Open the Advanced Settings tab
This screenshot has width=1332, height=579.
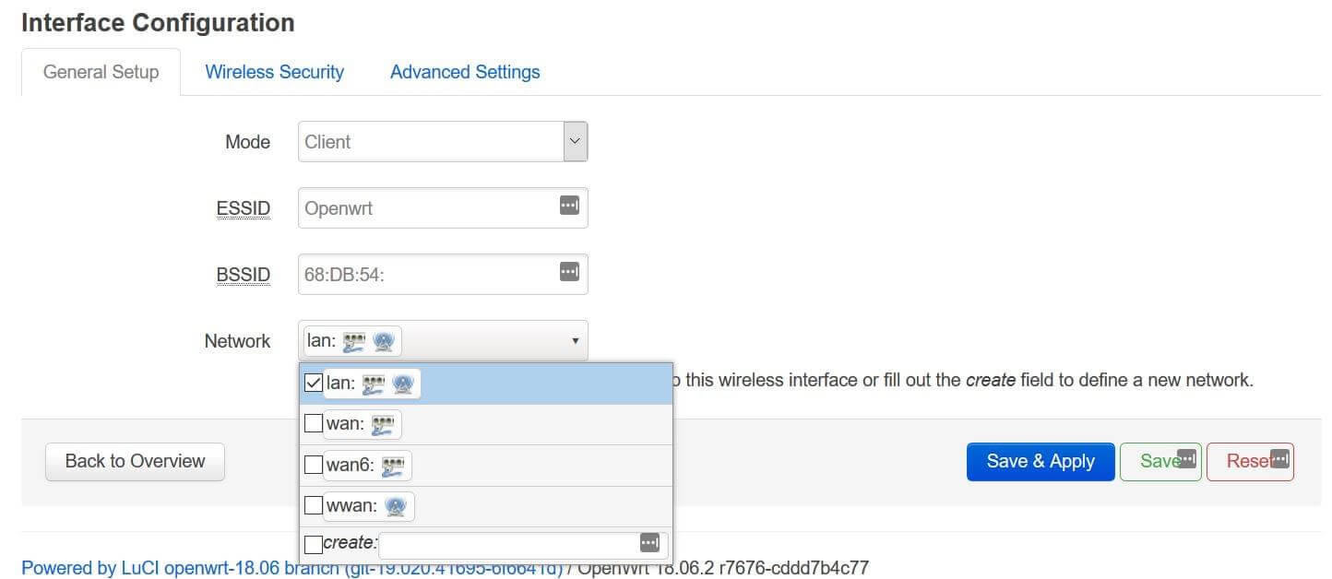tap(464, 71)
